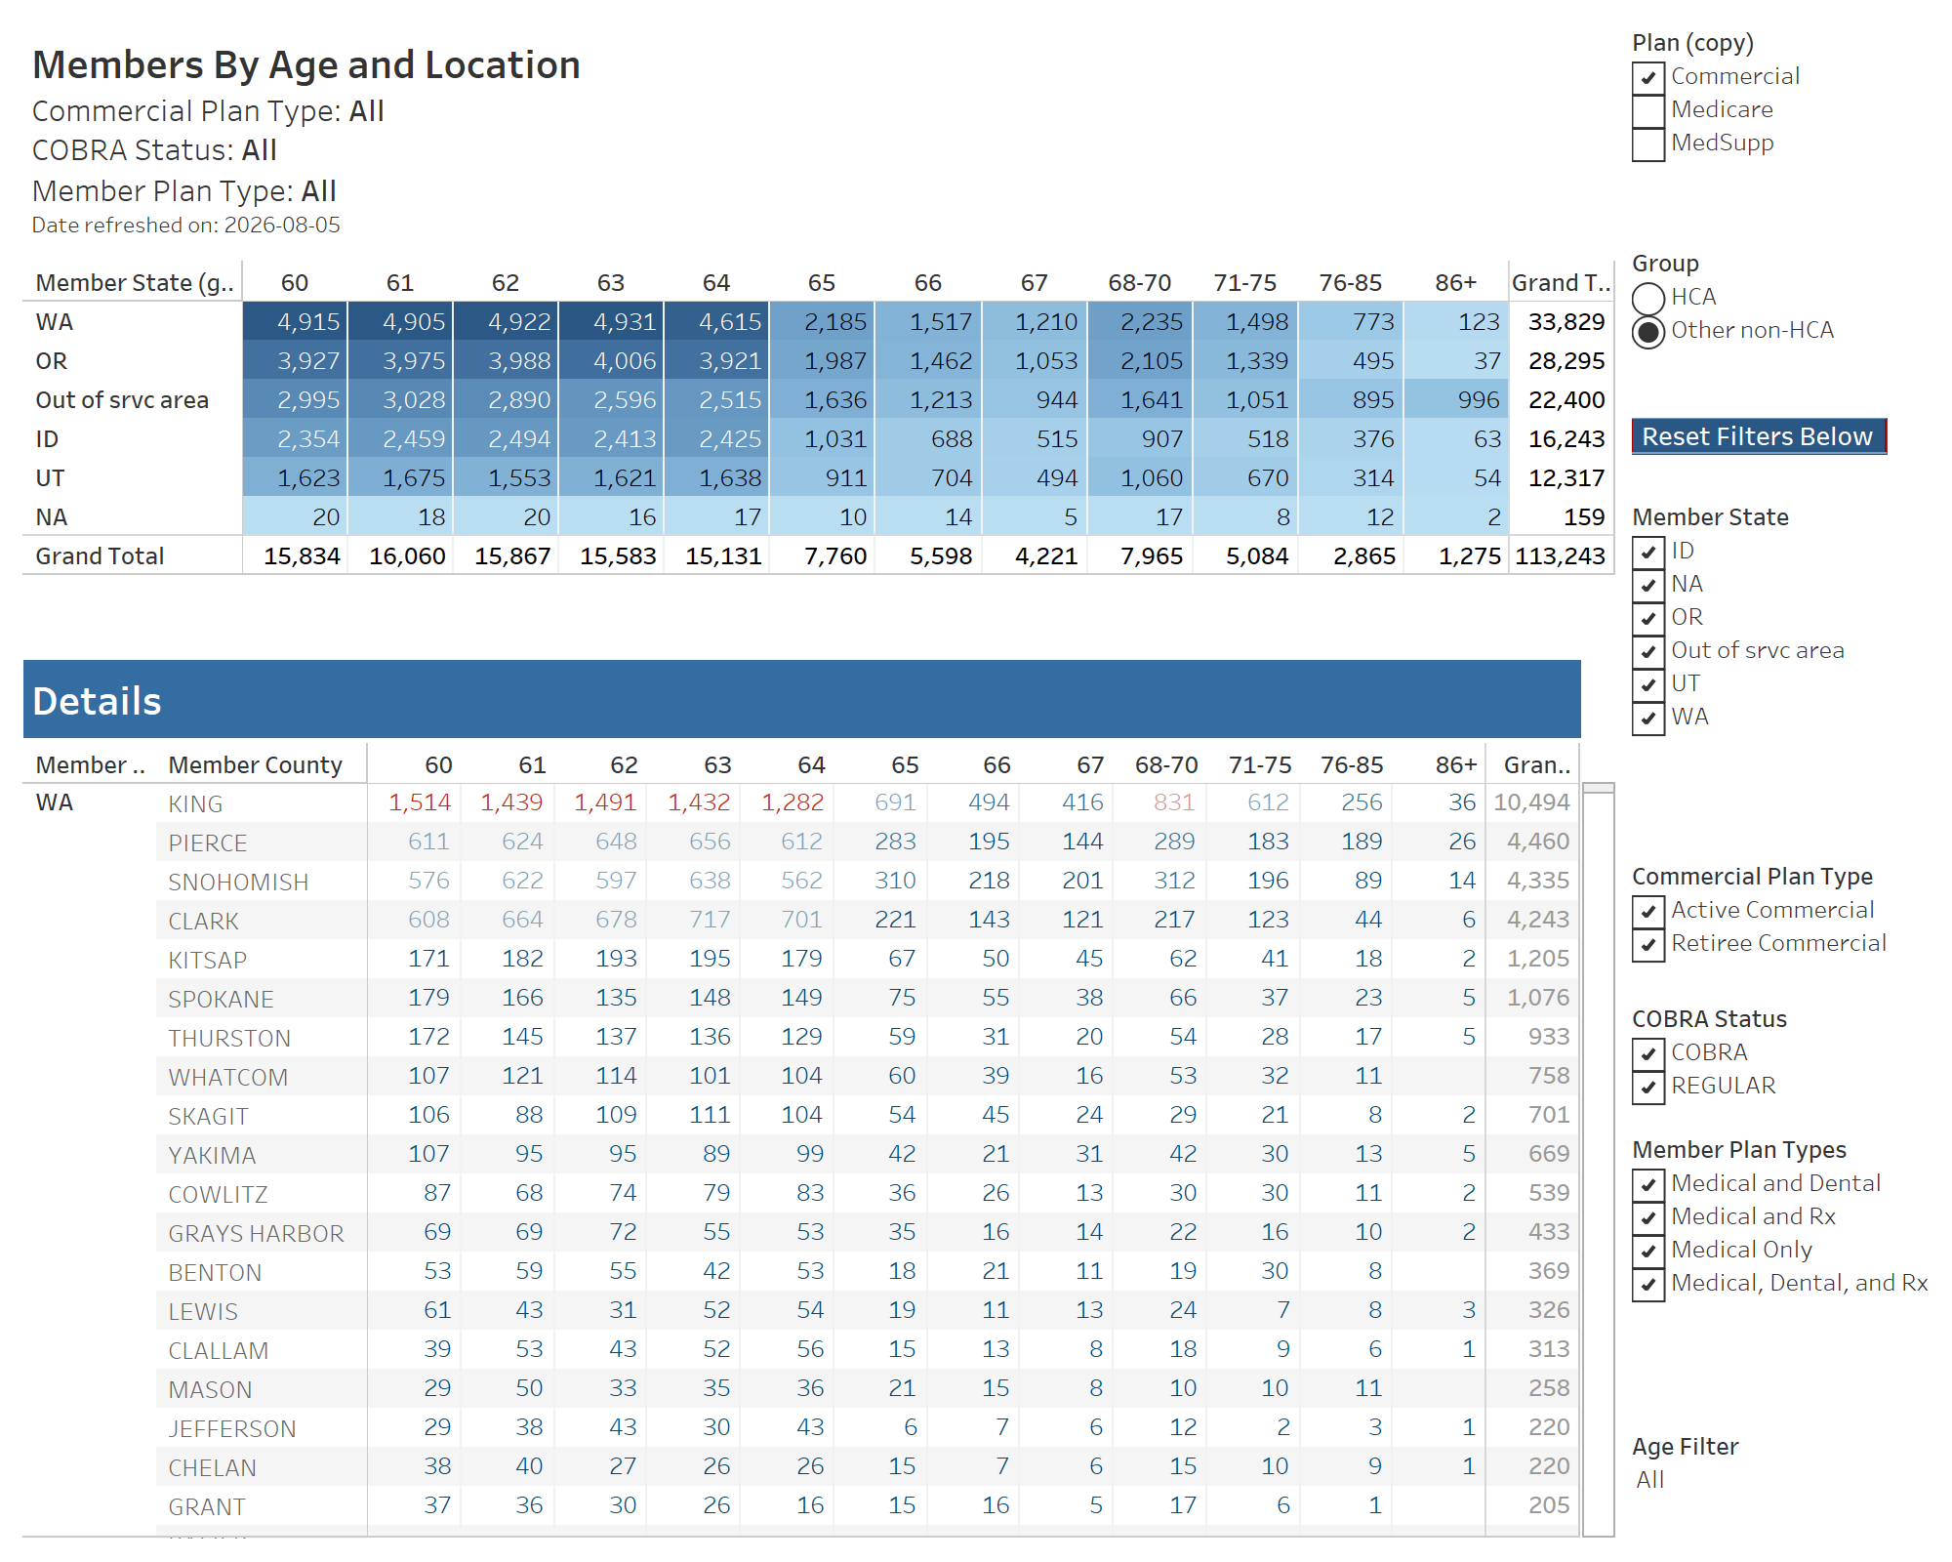Viewport: 1952px width, 1562px height.
Task: Click the 68-70 header in summary table
Action: (1139, 283)
